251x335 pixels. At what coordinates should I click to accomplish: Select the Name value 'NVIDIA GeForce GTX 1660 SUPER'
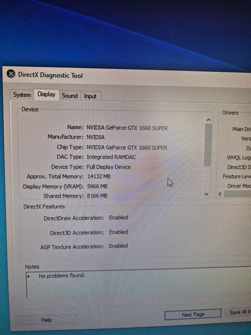pyautogui.click(x=127, y=128)
